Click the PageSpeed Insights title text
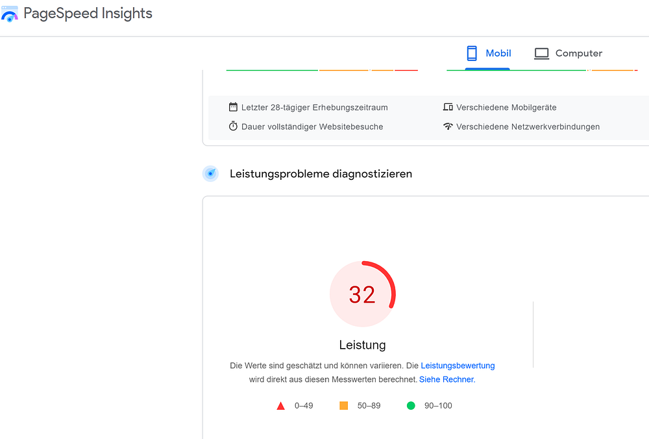 [x=88, y=14]
